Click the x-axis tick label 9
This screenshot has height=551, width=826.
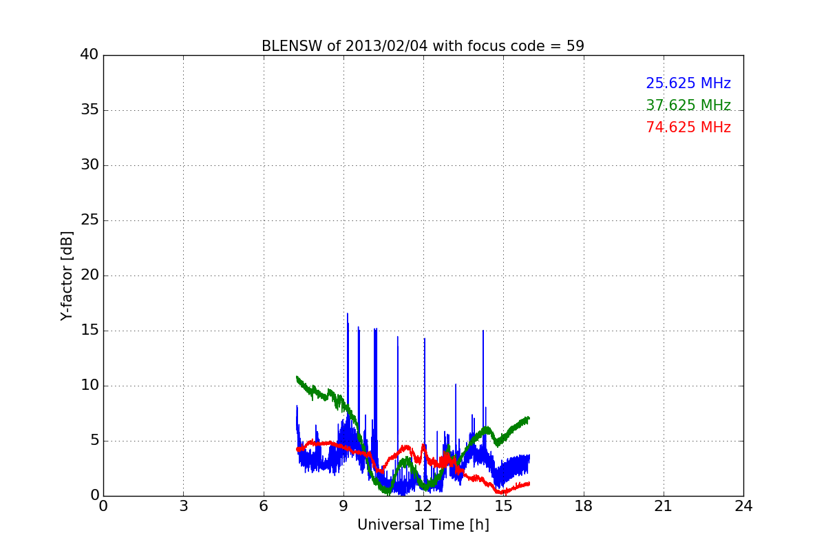point(343,506)
